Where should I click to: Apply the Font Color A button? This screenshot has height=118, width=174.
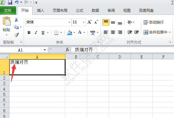coord(80,32)
